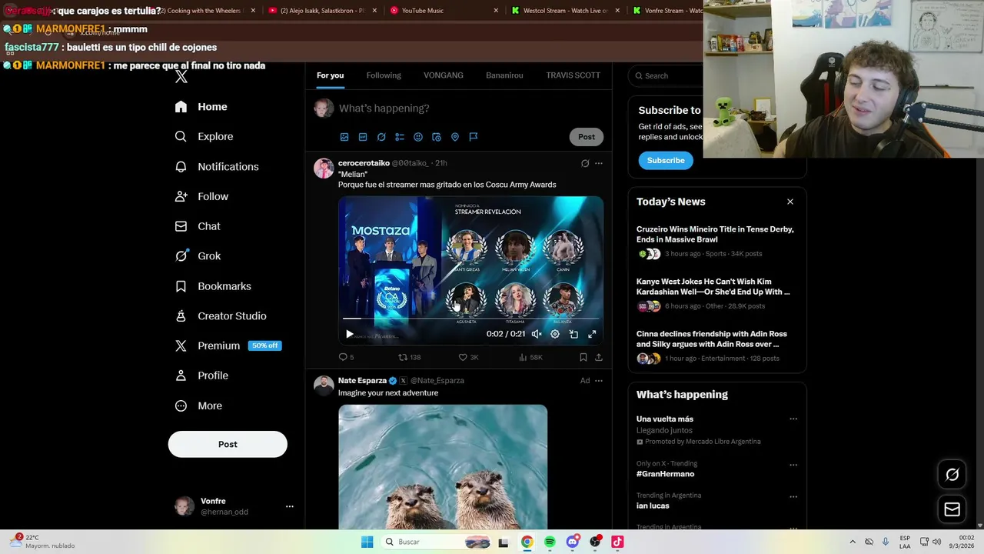
Task: Open cerocerotaiko's profile avatar
Action: click(324, 169)
